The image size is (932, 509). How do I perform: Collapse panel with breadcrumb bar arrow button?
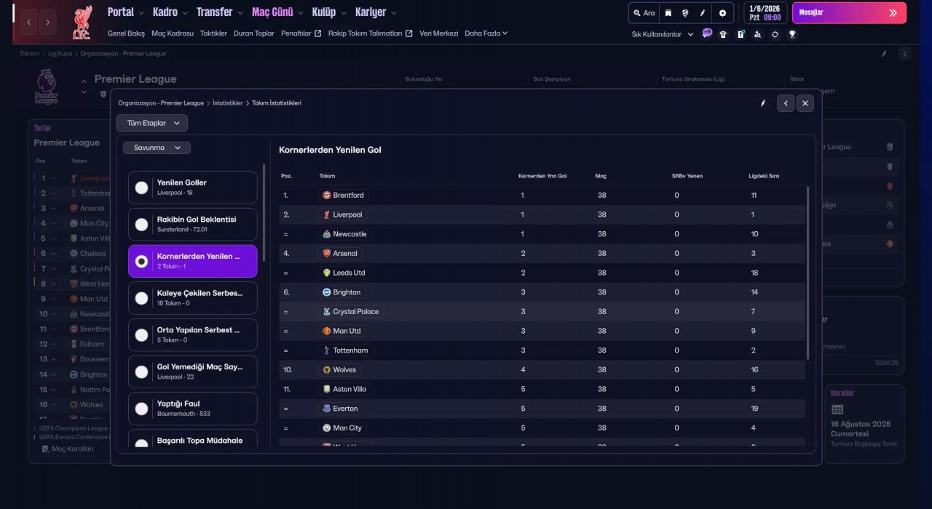click(x=904, y=54)
